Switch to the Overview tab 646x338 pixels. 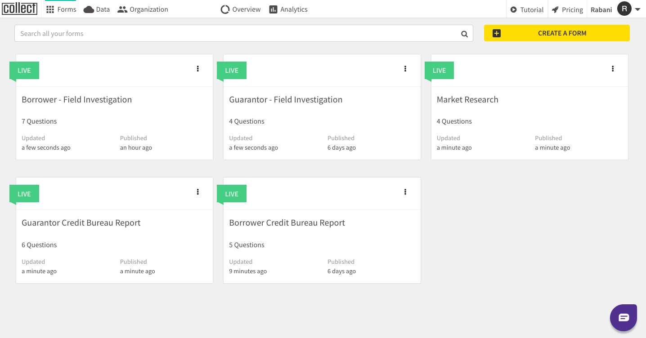pyautogui.click(x=241, y=9)
